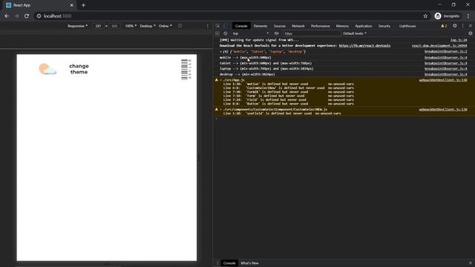Open the Online throttling dropdown
The image size is (475, 267).
pyautogui.click(x=165, y=26)
